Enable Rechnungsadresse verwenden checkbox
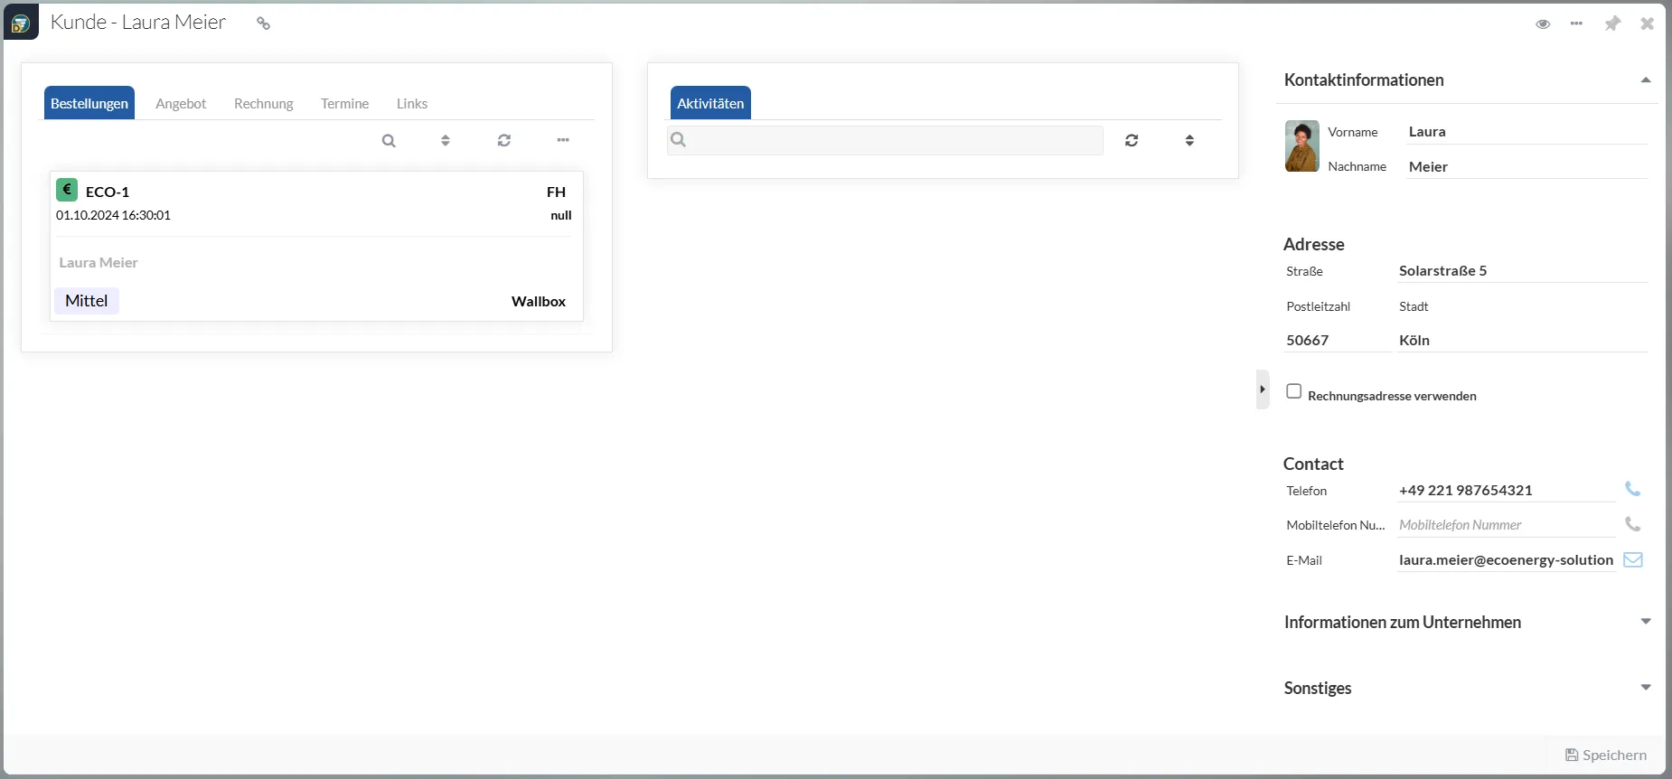 pos(1294,391)
